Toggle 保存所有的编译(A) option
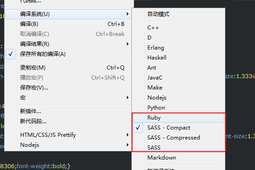The width and height of the screenshot is (255, 170). (x=68, y=54)
